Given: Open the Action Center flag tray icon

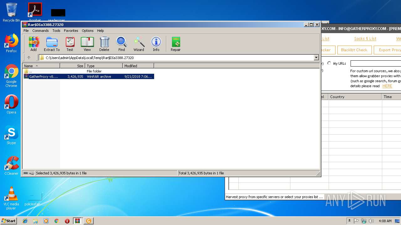Looking at the screenshot, I should tap(356, 221).
